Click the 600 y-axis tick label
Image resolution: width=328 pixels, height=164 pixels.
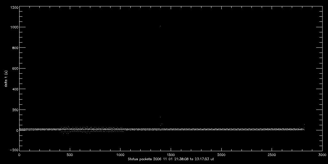[x=15, y=69]
